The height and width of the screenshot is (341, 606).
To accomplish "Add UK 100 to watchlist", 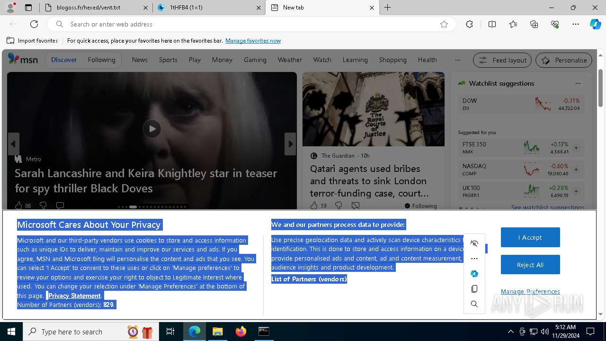I will click(x=576, y=191).
